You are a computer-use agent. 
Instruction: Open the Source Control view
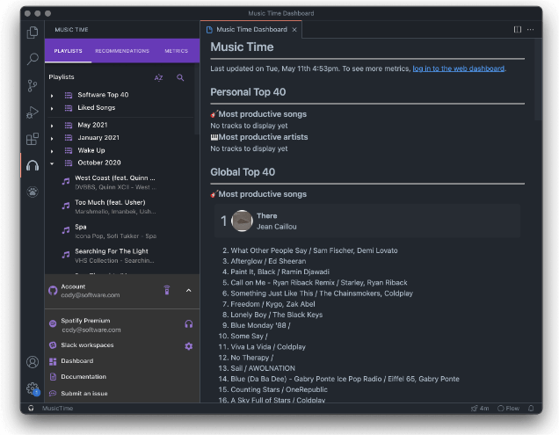pos(33,85)
